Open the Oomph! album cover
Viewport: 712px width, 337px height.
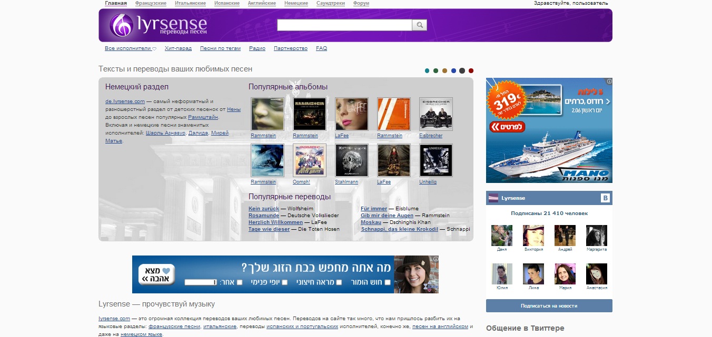tap(310, 160)
